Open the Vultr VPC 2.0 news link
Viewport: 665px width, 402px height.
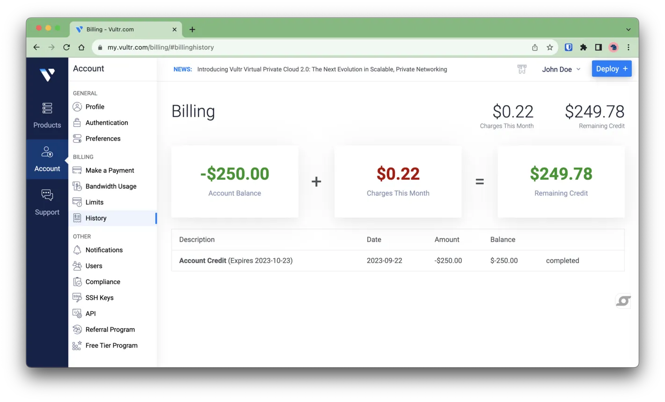pos(322,69)
